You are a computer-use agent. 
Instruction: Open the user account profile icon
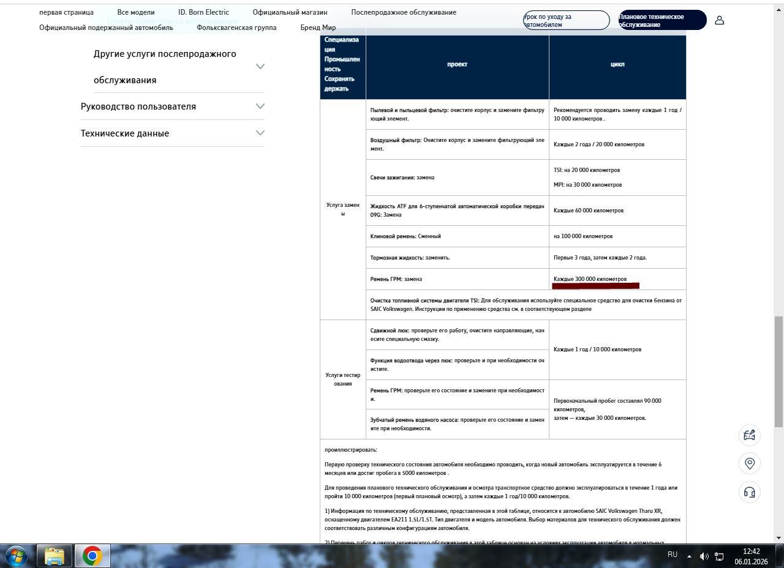click(x=720, y=20)
